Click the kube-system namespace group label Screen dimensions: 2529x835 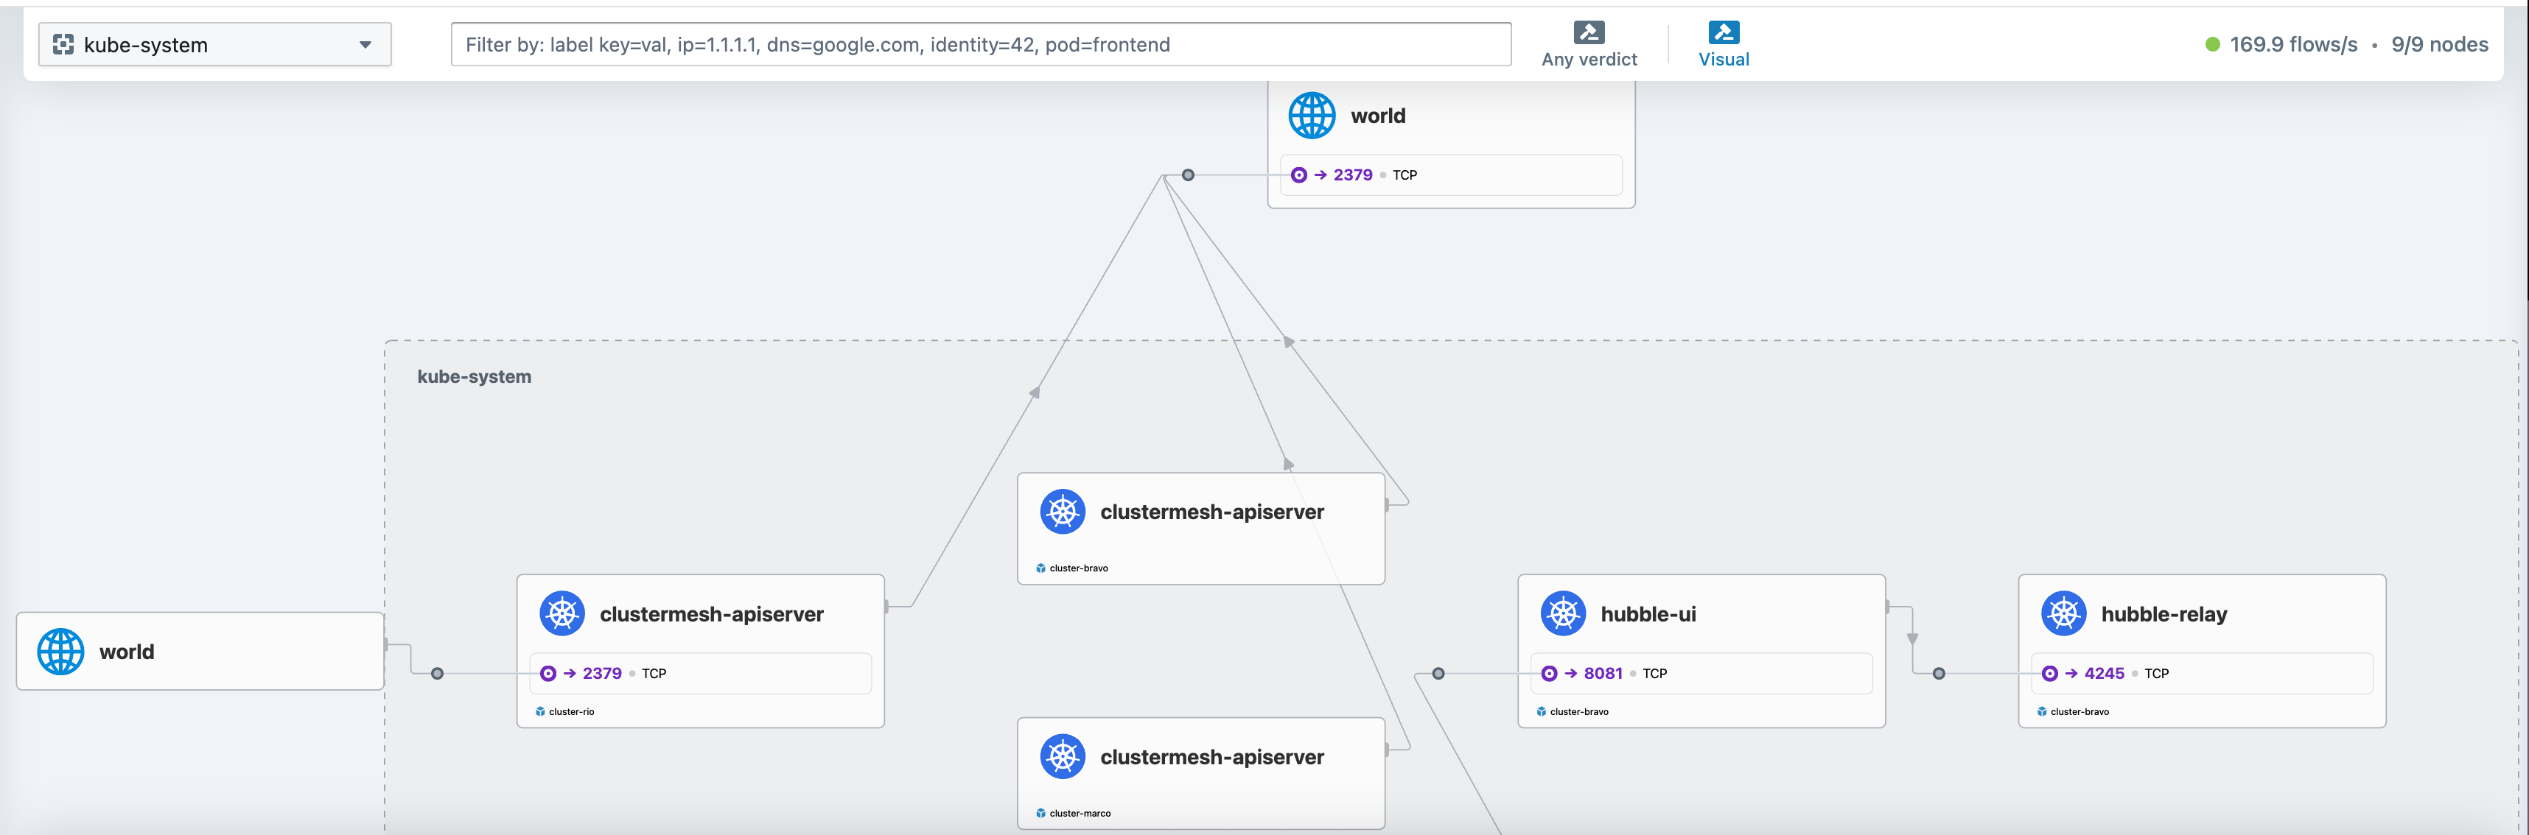coord(475,377)
